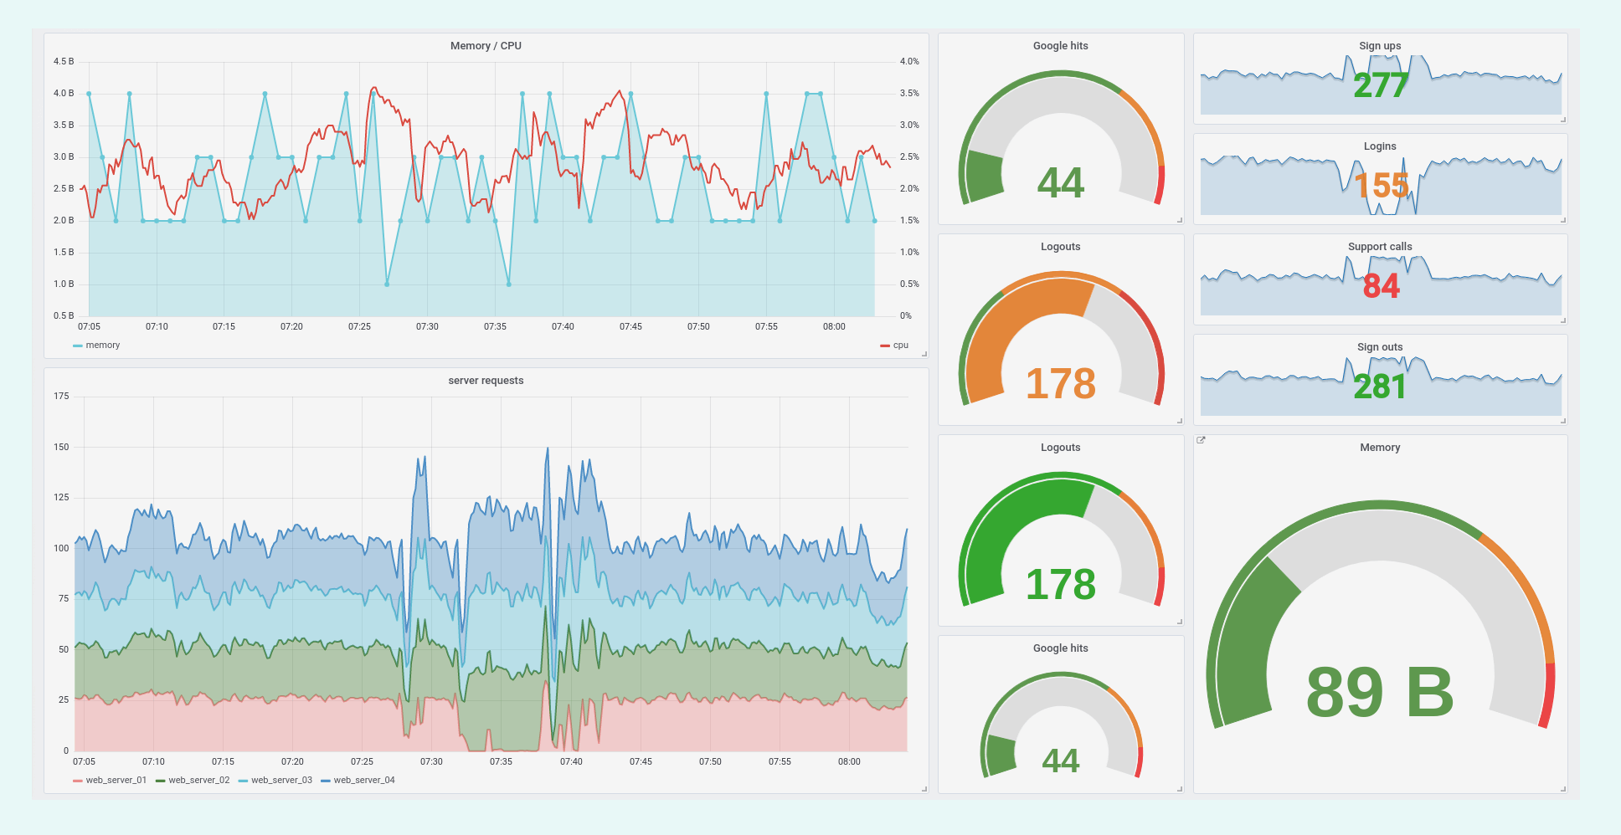Toggle the memory series in the legend
This screenshot has width=1621, height=835.
pyautogui.click(x=103, y=346)
